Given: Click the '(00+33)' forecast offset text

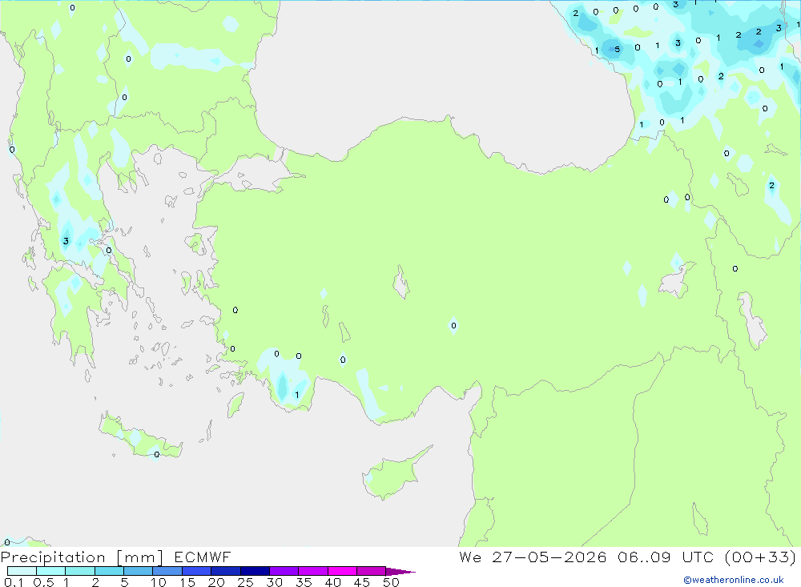Looking at the screenshot, I should click(760, 557).
